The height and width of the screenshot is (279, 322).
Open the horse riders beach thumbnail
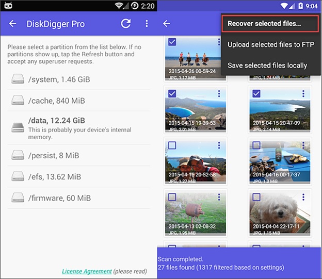[x=193, y=59]
